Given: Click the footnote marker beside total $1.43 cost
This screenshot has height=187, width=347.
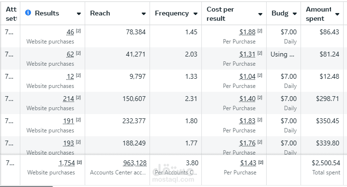Looking at the screenshot, I should click(x=261, y=162).
